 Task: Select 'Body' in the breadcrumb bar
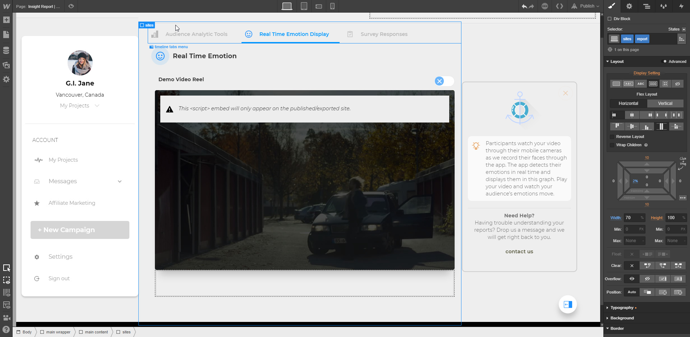24,332
